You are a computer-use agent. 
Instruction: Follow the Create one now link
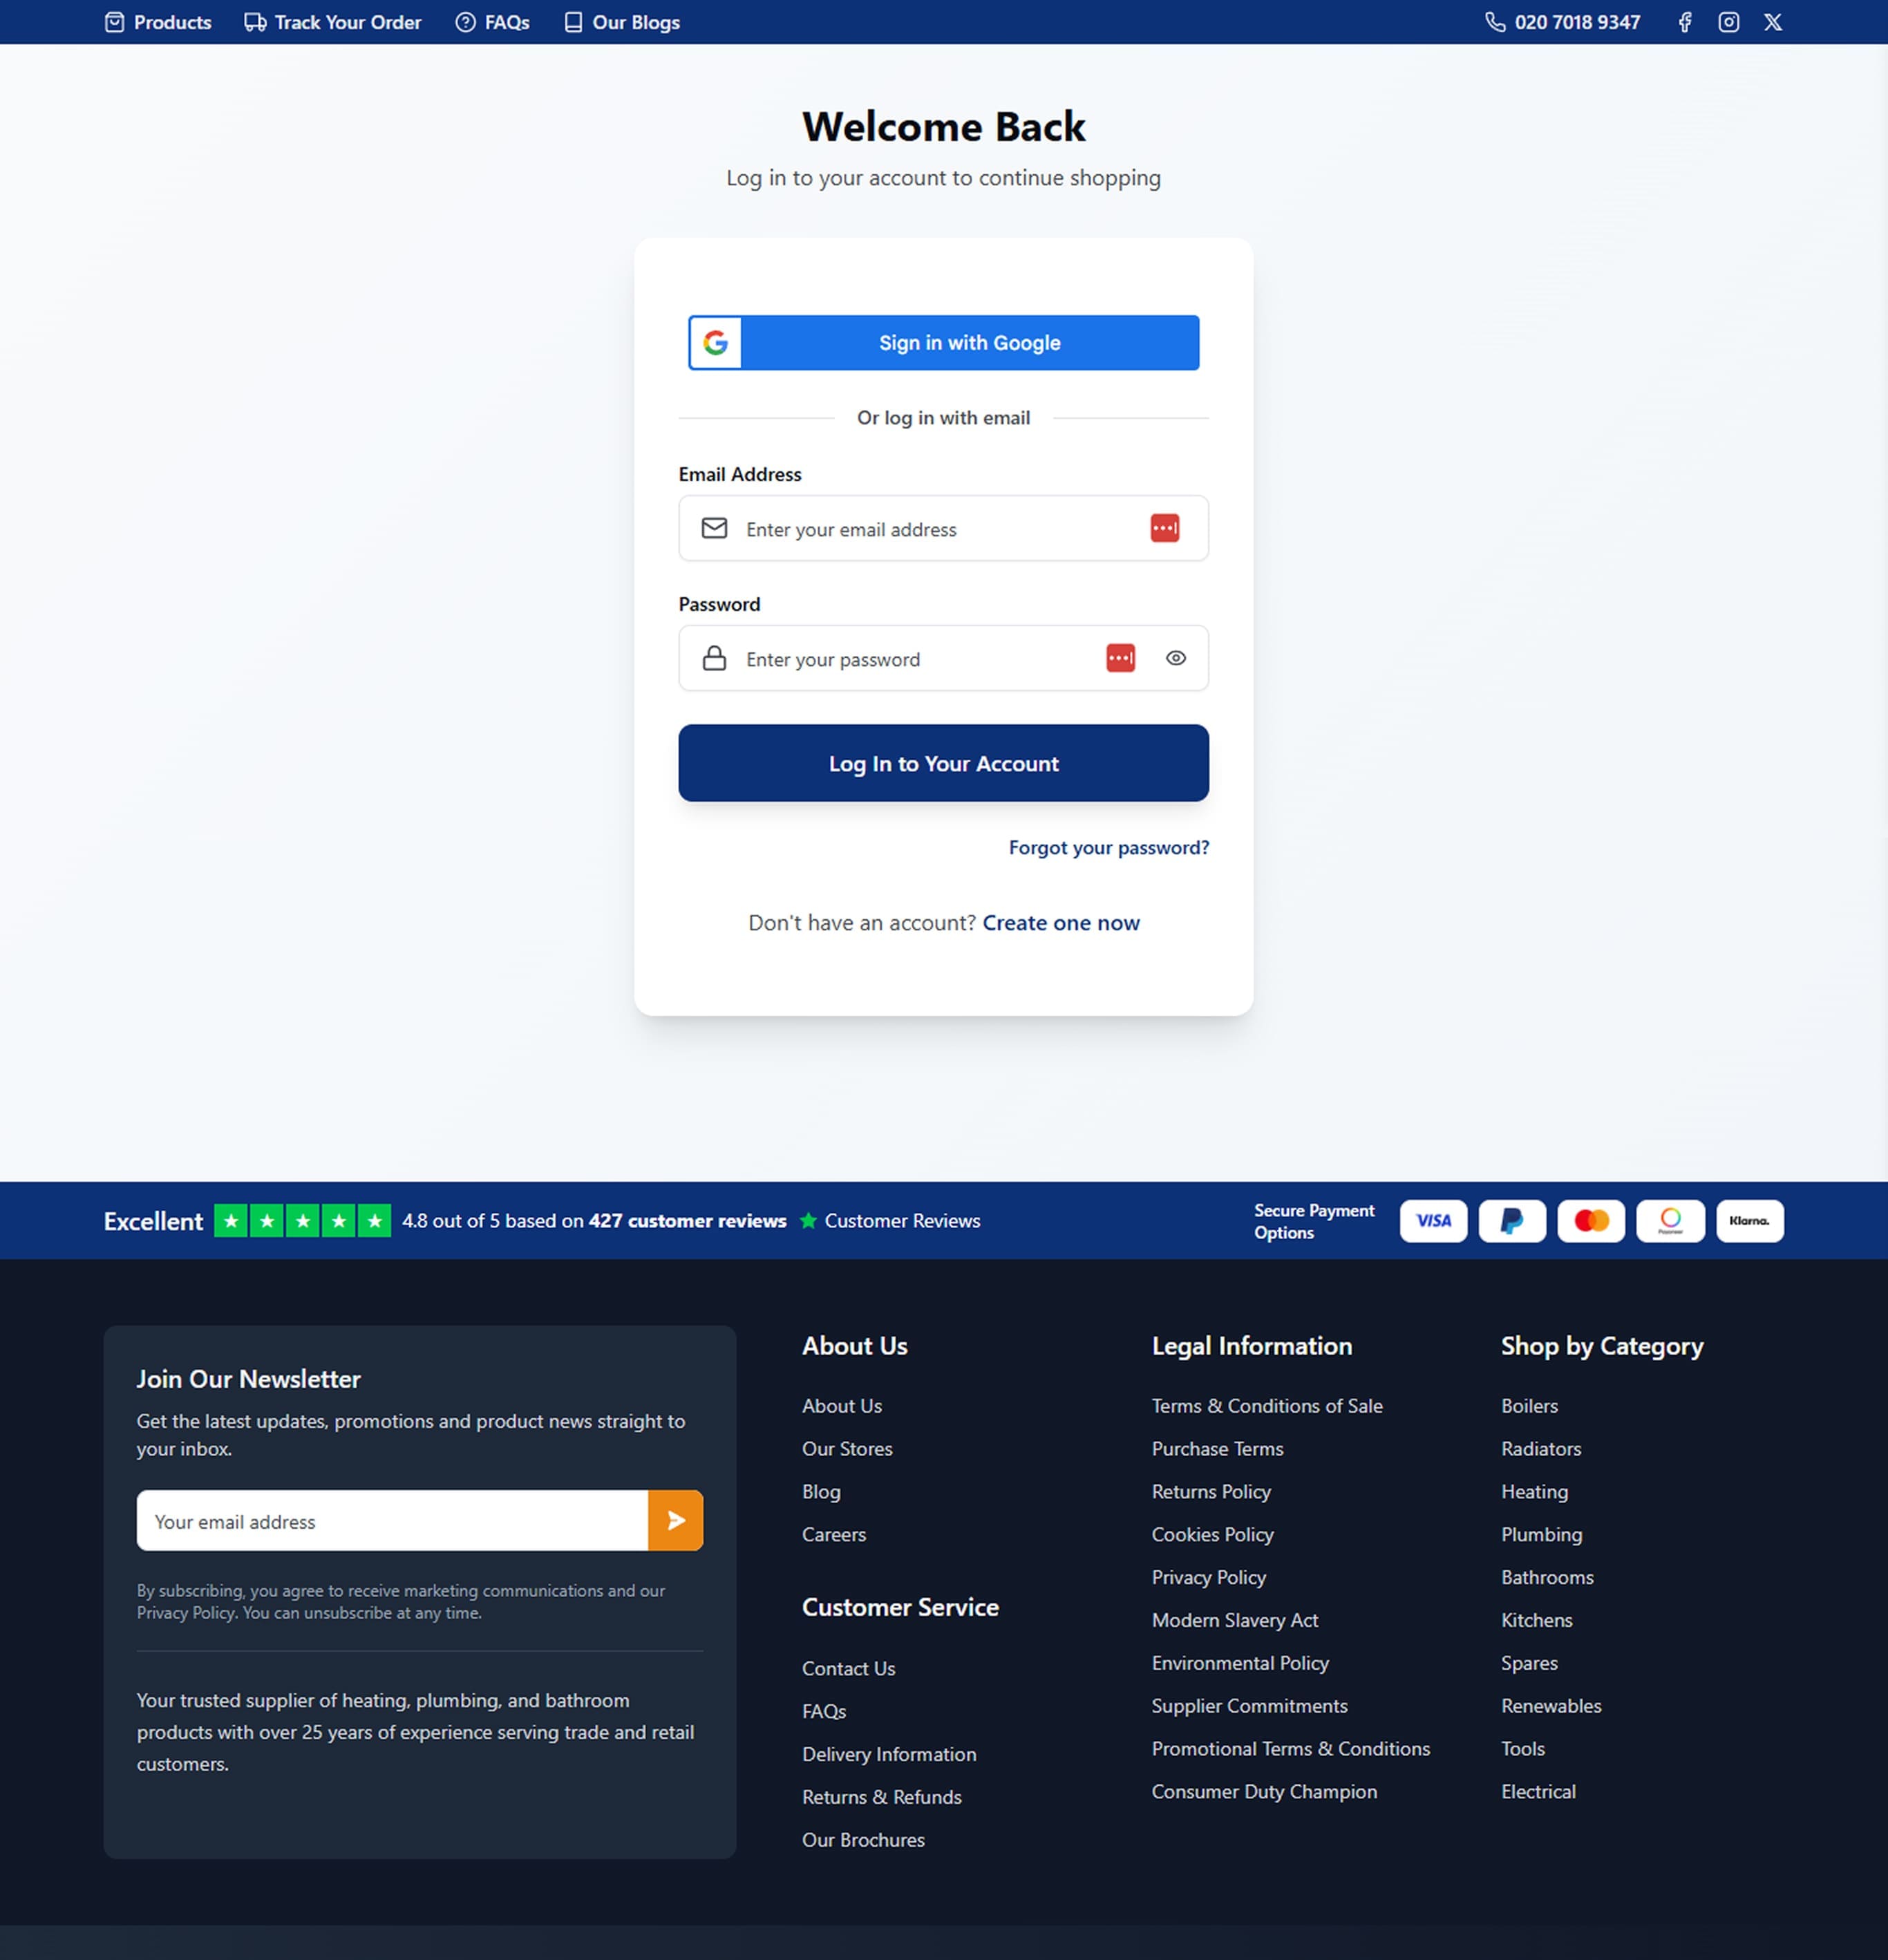pyautogui.click(x=1061, y=922)
